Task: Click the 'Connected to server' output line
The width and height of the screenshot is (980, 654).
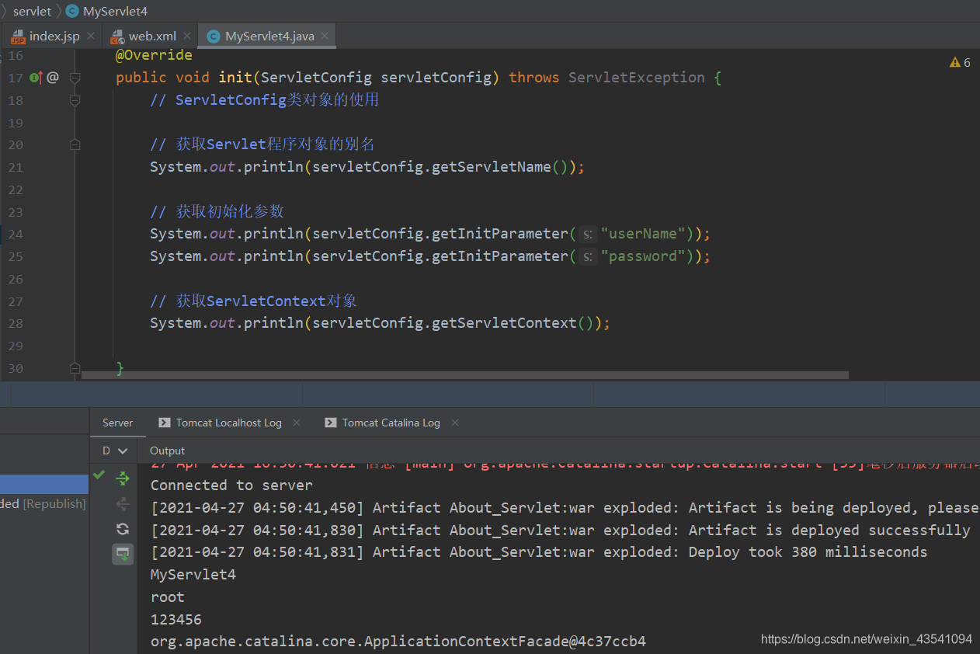Action: tap(231, 485)
